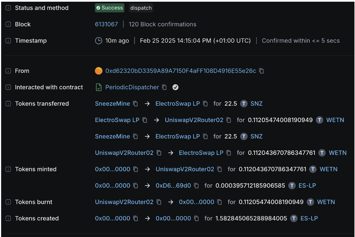Image resolution: width=355 pixels, height=237 pixels.
Task: Click the orange identicon avatar of the From address
Action: point(99,71)
